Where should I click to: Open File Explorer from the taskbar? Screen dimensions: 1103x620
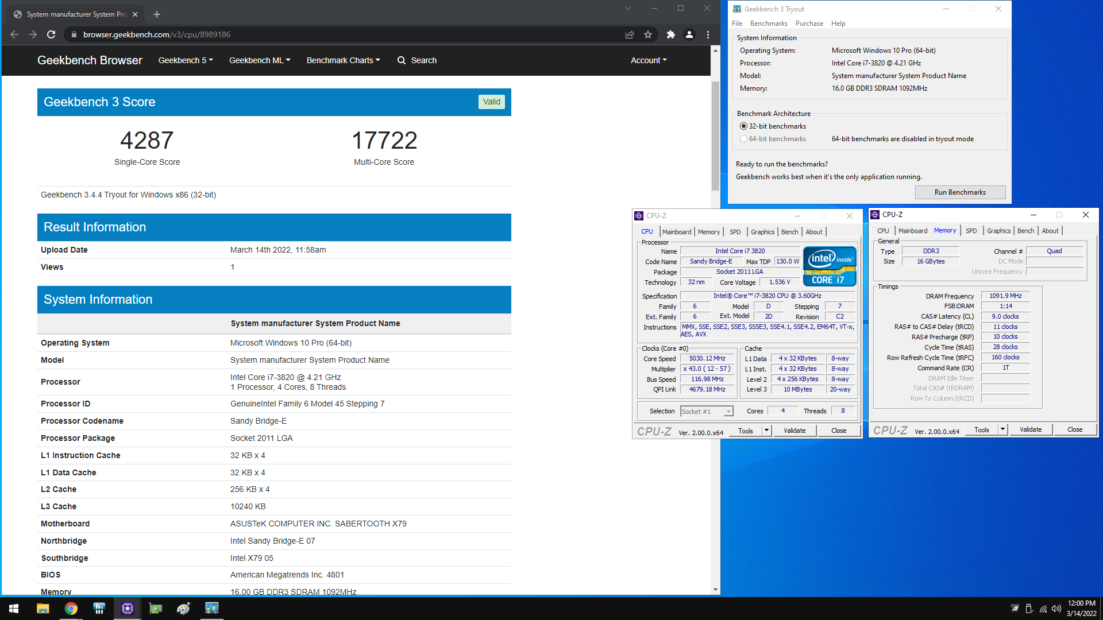tap(43, 609)
